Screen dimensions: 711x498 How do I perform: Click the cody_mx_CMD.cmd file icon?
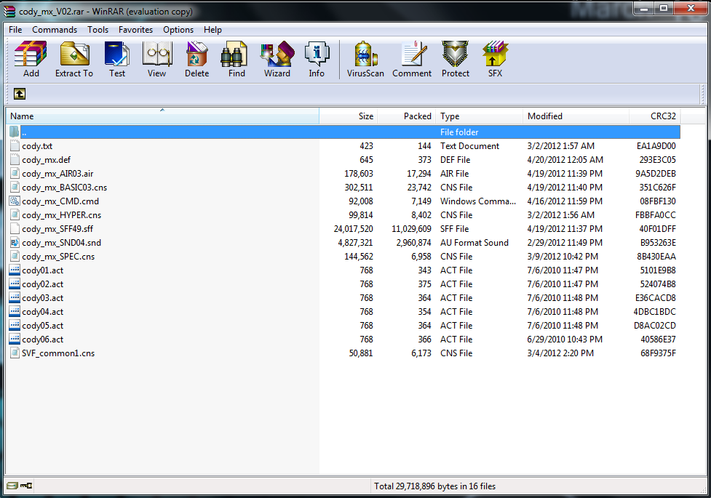15,201
